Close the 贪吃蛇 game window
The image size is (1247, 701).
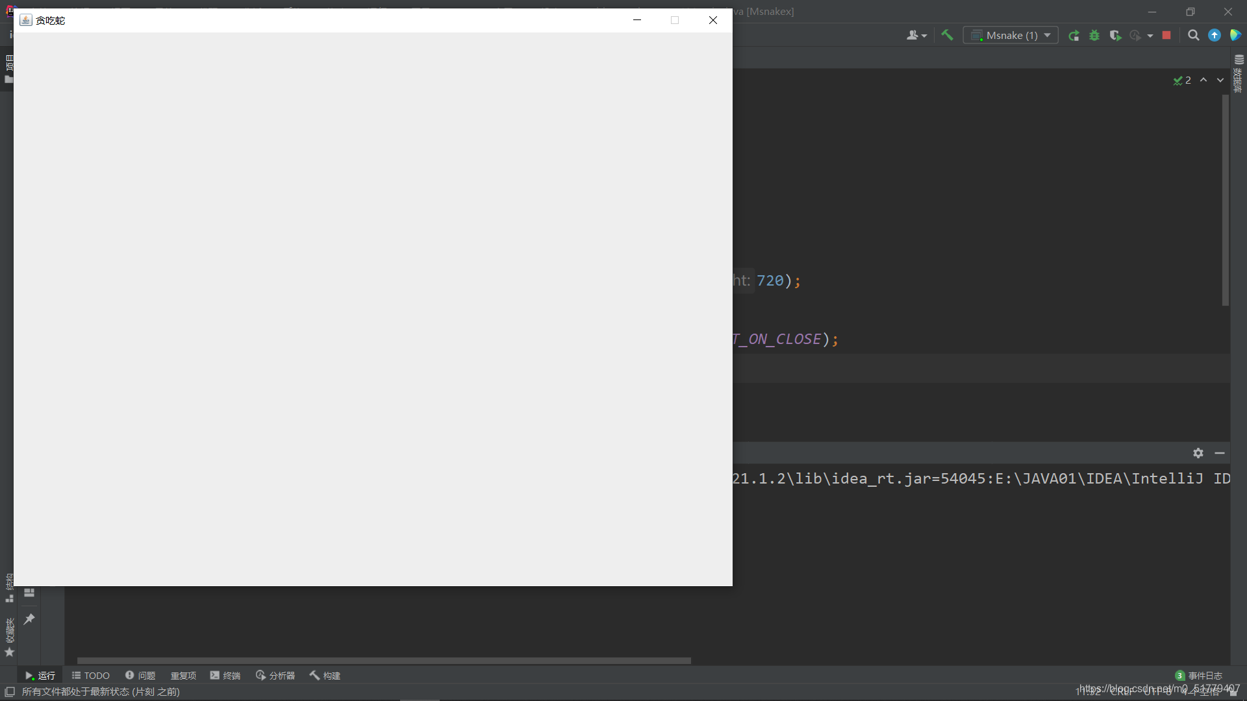point(713,20)
